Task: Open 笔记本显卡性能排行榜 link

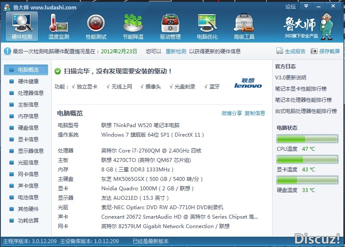Action: [301, 89]
